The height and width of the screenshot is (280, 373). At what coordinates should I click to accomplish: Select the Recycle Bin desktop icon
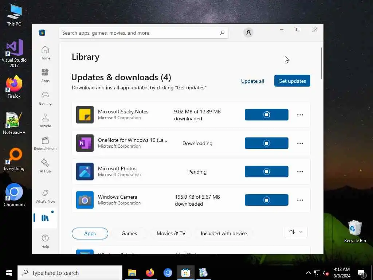(x=355, y=231)
